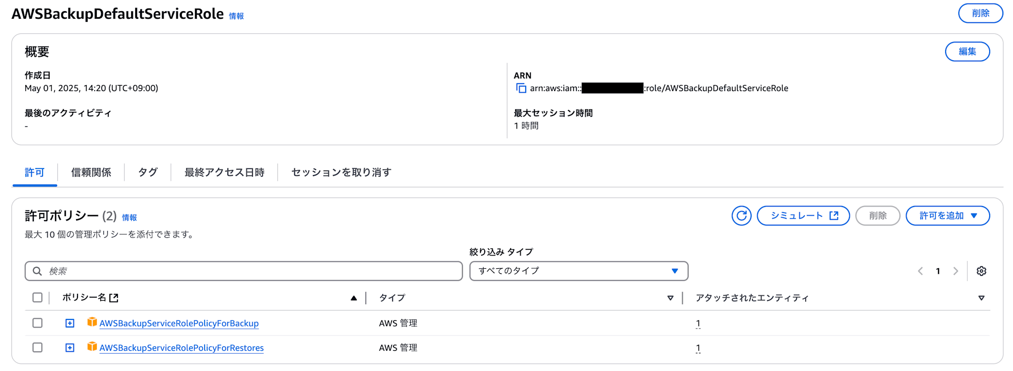
Task: Expand the AWSBackupServiceRolePolicyForBackup policy details
Action: (70, 323)
